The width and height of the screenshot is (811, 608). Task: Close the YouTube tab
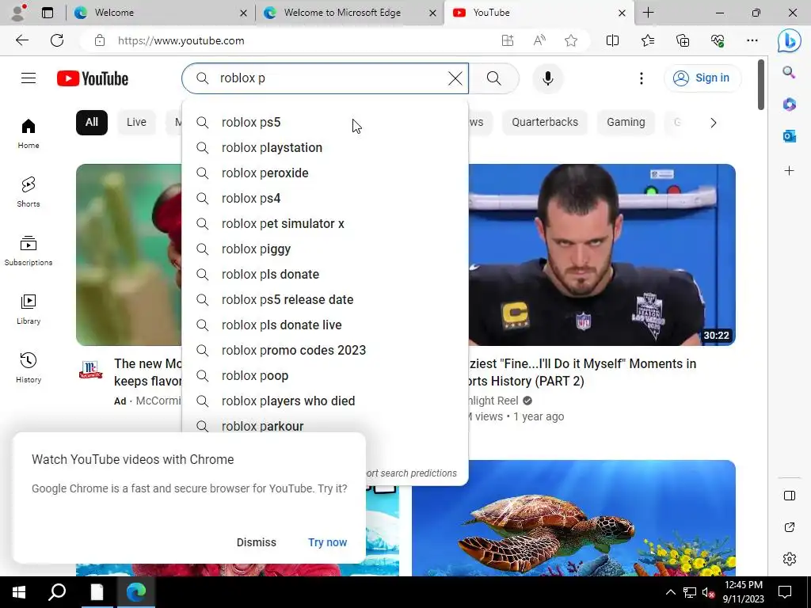pos(623,13)
